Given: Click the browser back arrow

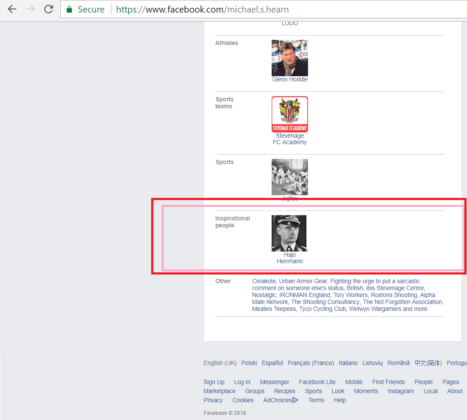Looking at the screenshot, I should (12, 9).
